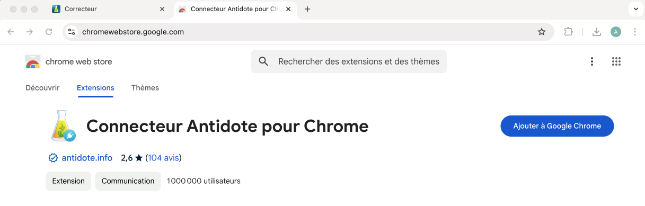Open the Extensions puzzle icon
Screen dimensions: 645x206
pos(569,32)
